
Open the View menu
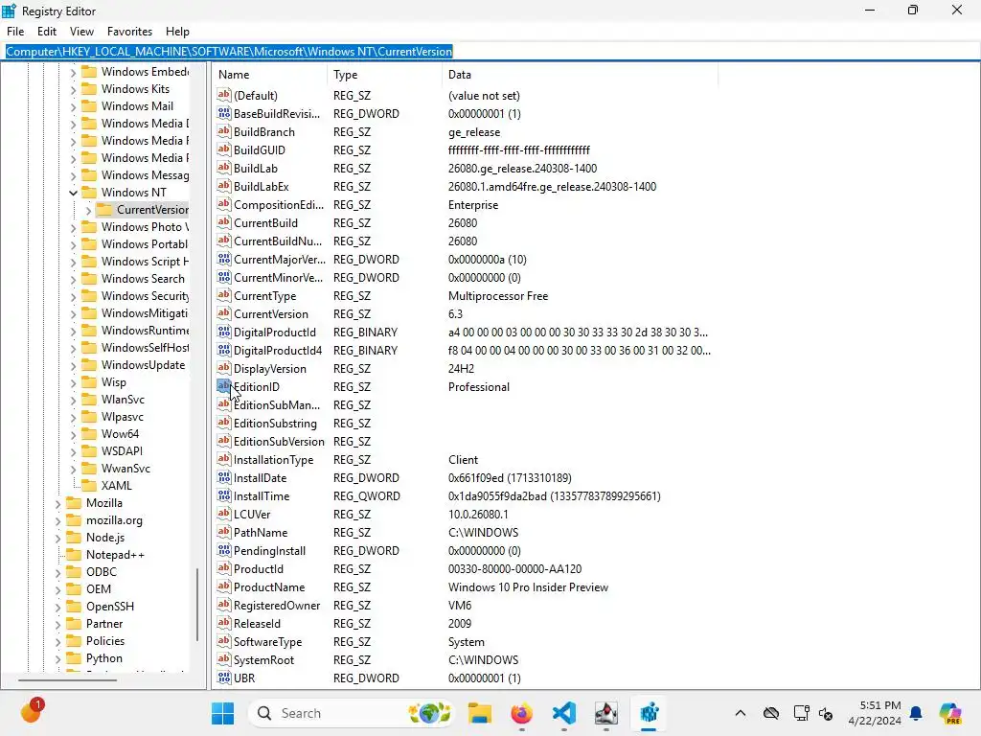point(81,32)
